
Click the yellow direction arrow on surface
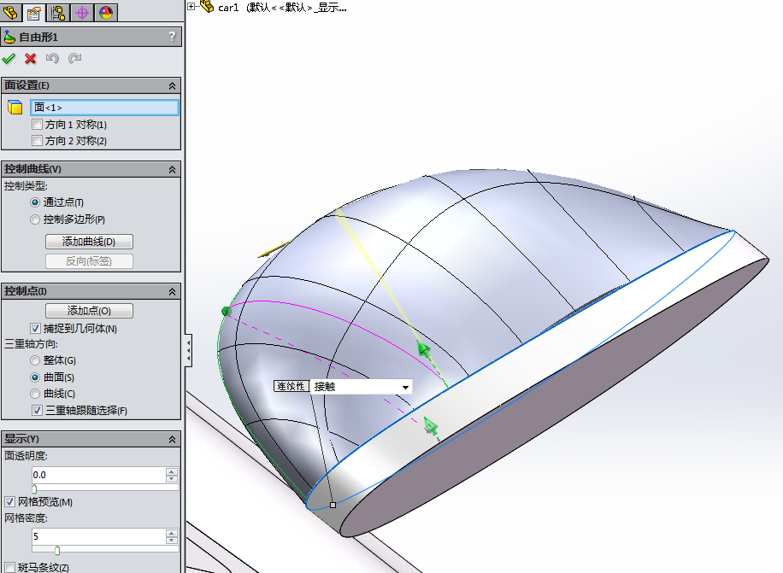(x=274, y=248)
